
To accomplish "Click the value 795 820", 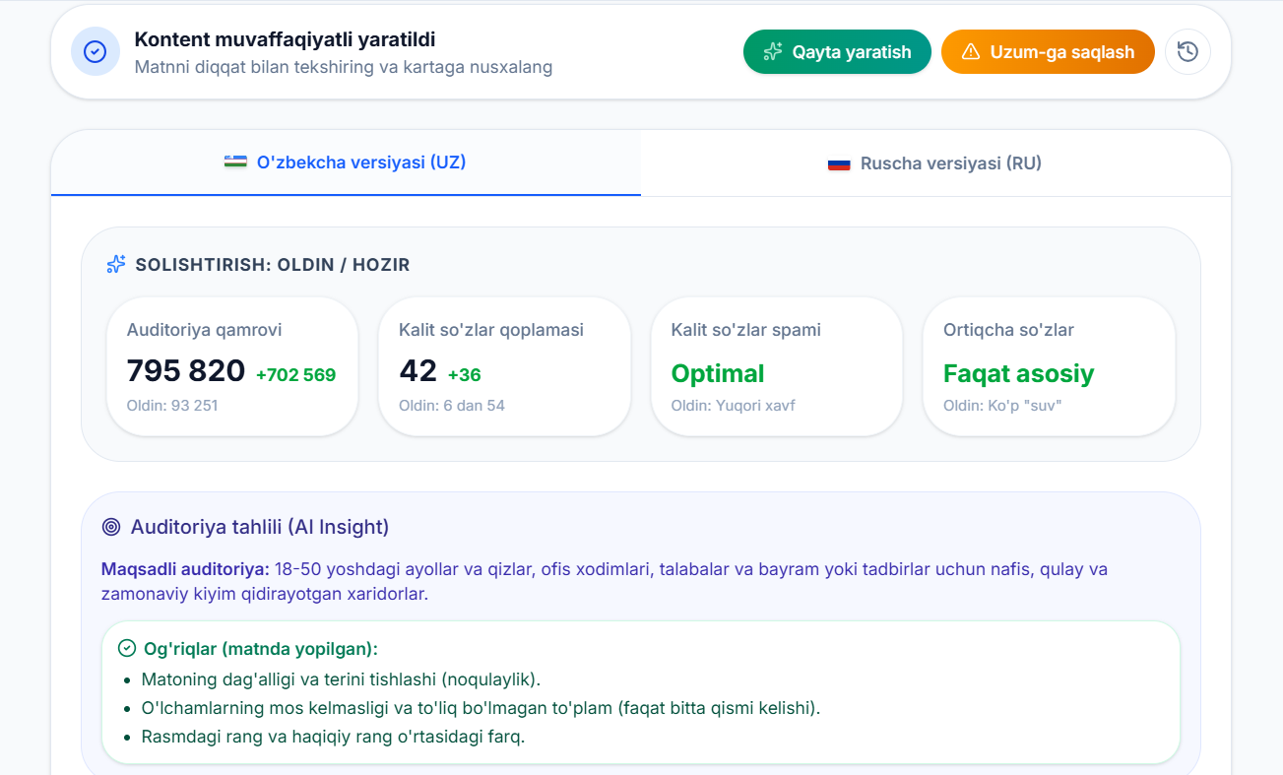I will (186, 371).
